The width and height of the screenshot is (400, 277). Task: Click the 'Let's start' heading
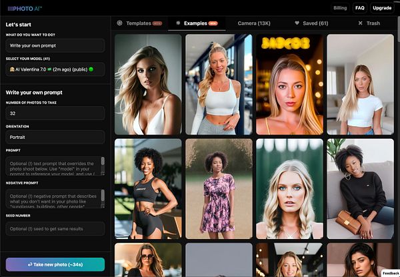pos(19,25)
